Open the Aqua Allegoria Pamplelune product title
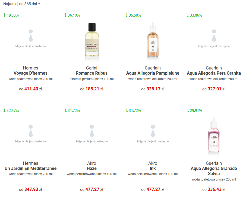 [153, 73]
